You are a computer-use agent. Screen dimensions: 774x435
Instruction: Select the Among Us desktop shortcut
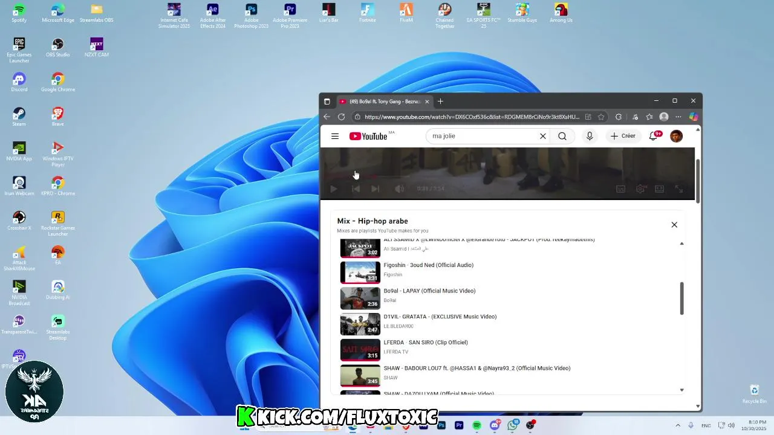click(561, 13)
